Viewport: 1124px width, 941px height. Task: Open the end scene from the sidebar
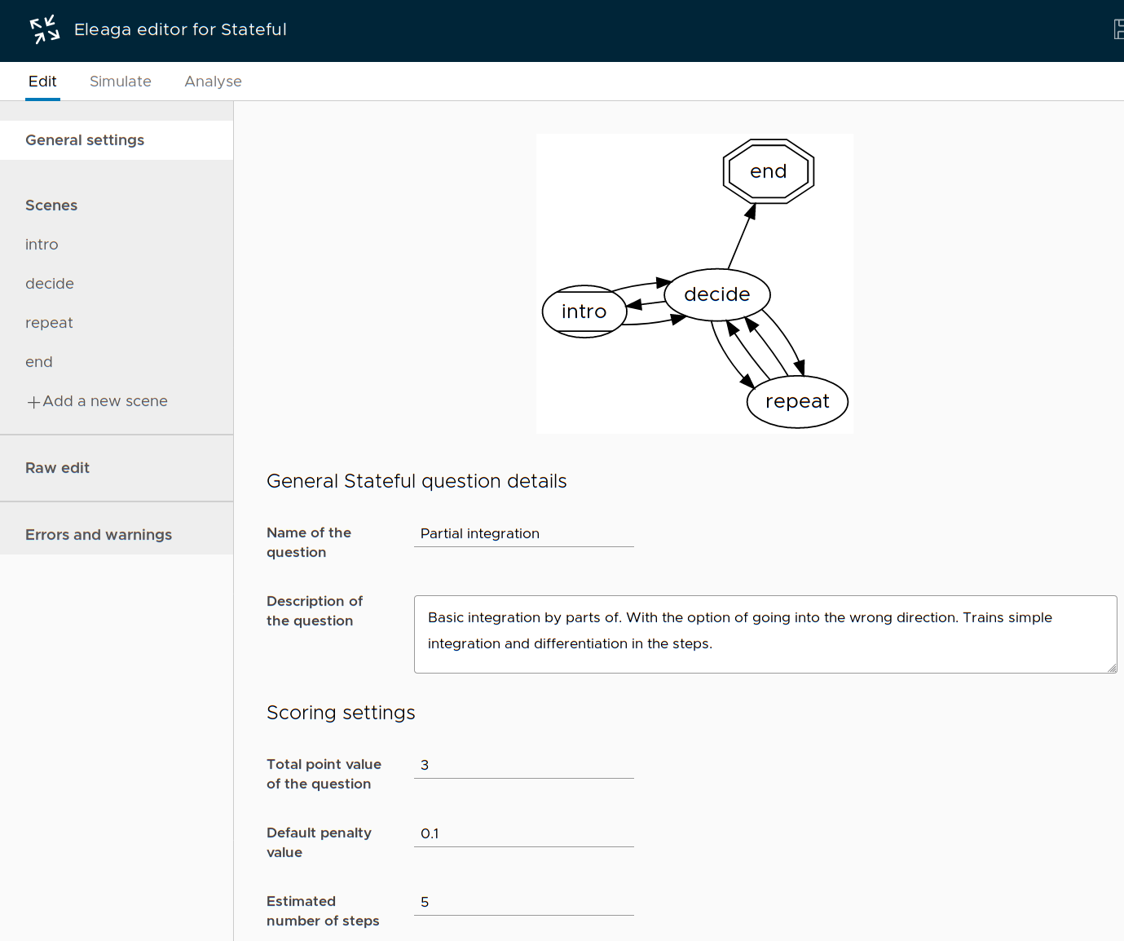(x=39, y=362)
